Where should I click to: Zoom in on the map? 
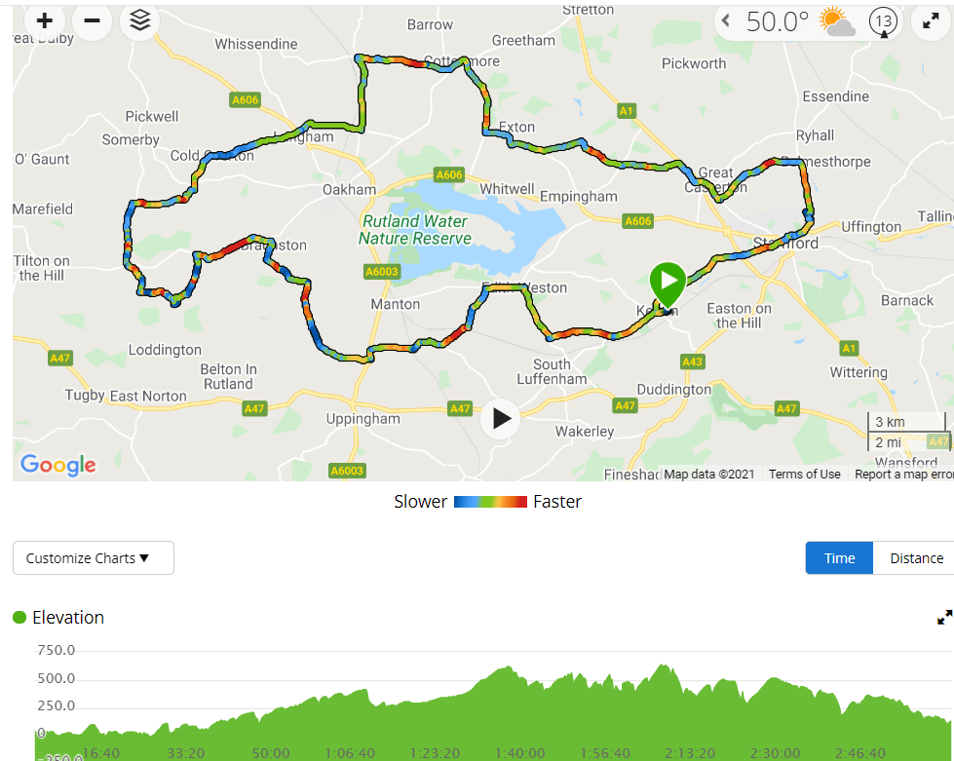point(44,20)
